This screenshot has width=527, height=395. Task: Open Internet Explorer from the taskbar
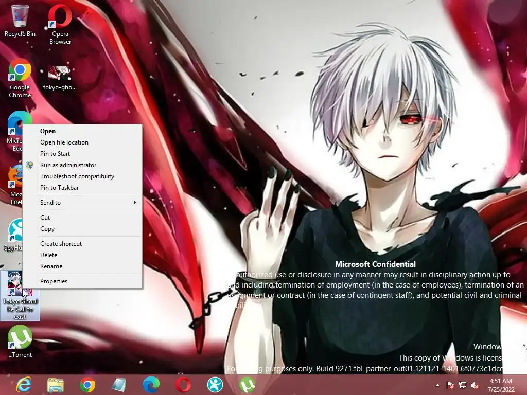[24, 385]
